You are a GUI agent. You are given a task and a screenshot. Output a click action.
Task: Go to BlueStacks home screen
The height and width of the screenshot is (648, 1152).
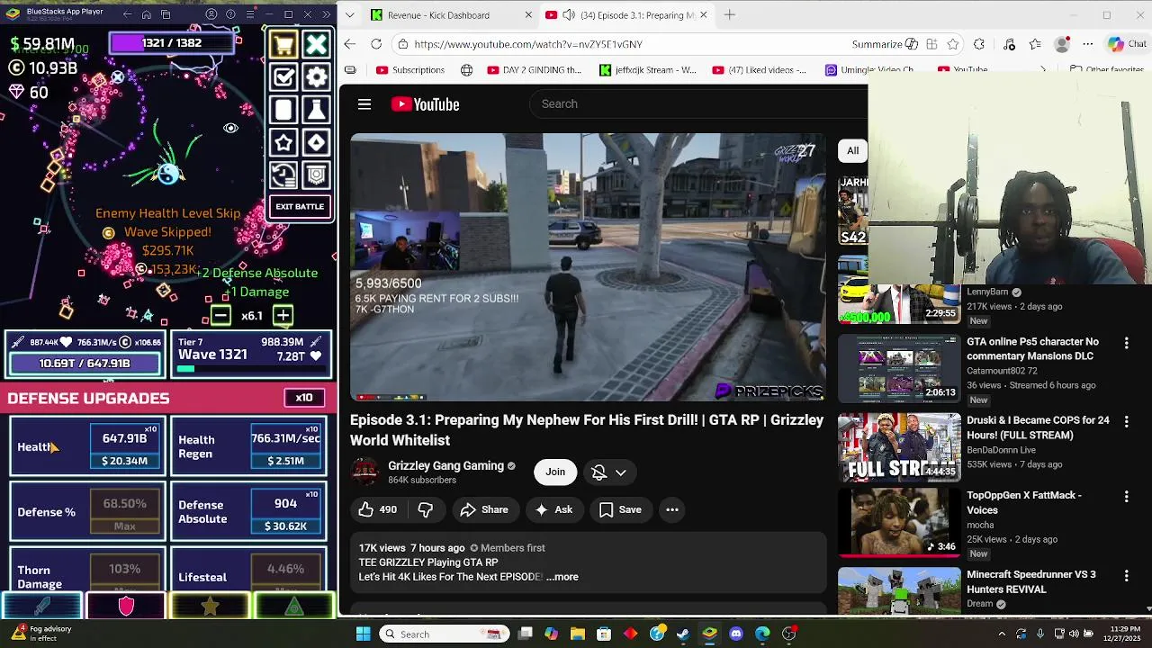point(146,14)
